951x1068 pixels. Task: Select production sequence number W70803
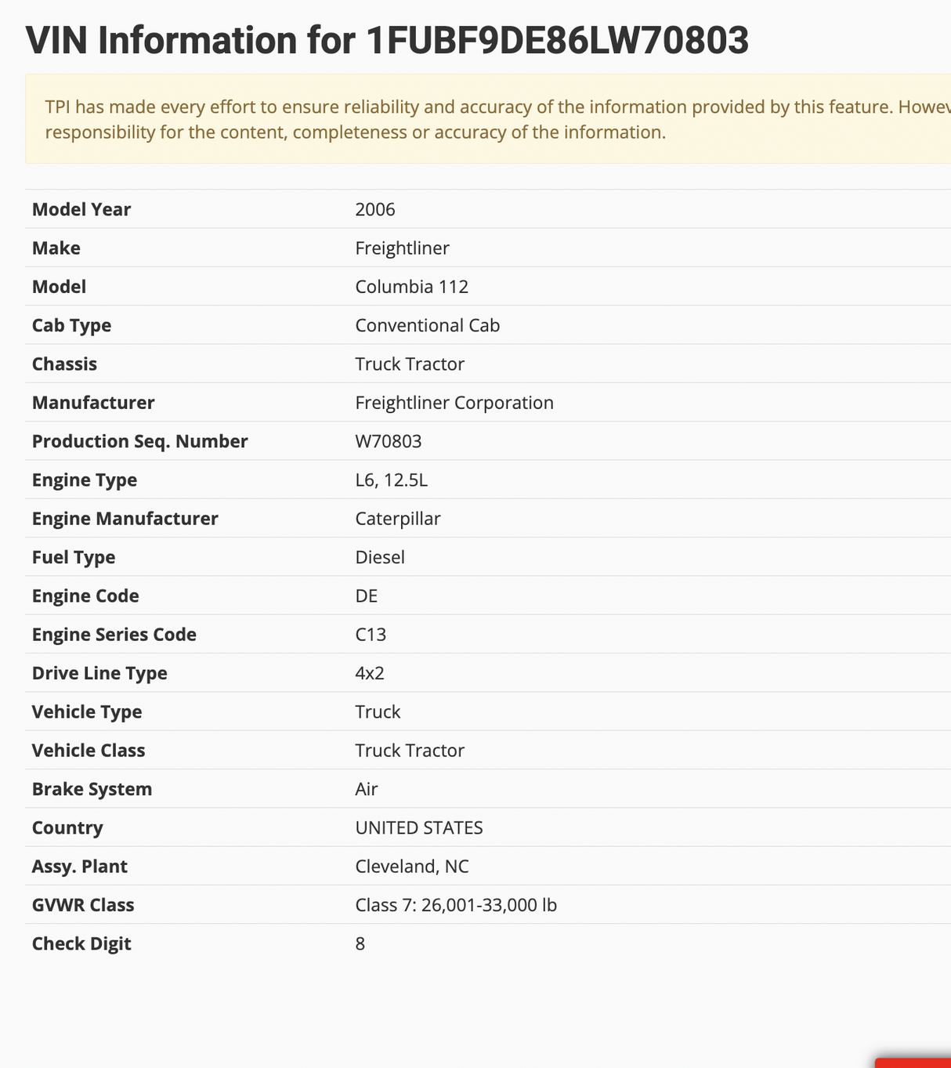click(x=388, y=441)
